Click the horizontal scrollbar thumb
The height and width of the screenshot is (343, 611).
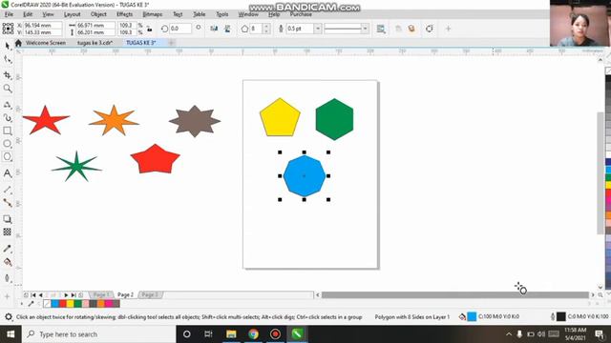click(454, 295)
